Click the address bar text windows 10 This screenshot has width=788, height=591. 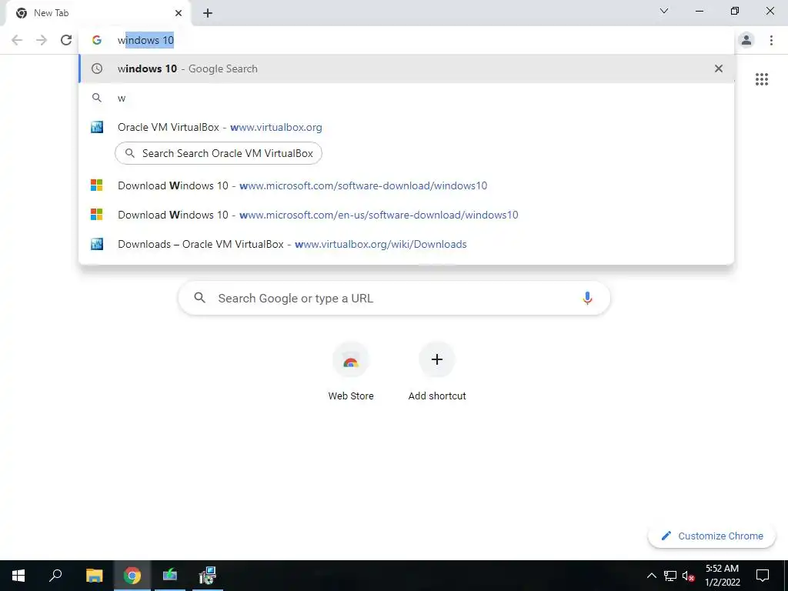pyautogui.click(x=145, y=40)
